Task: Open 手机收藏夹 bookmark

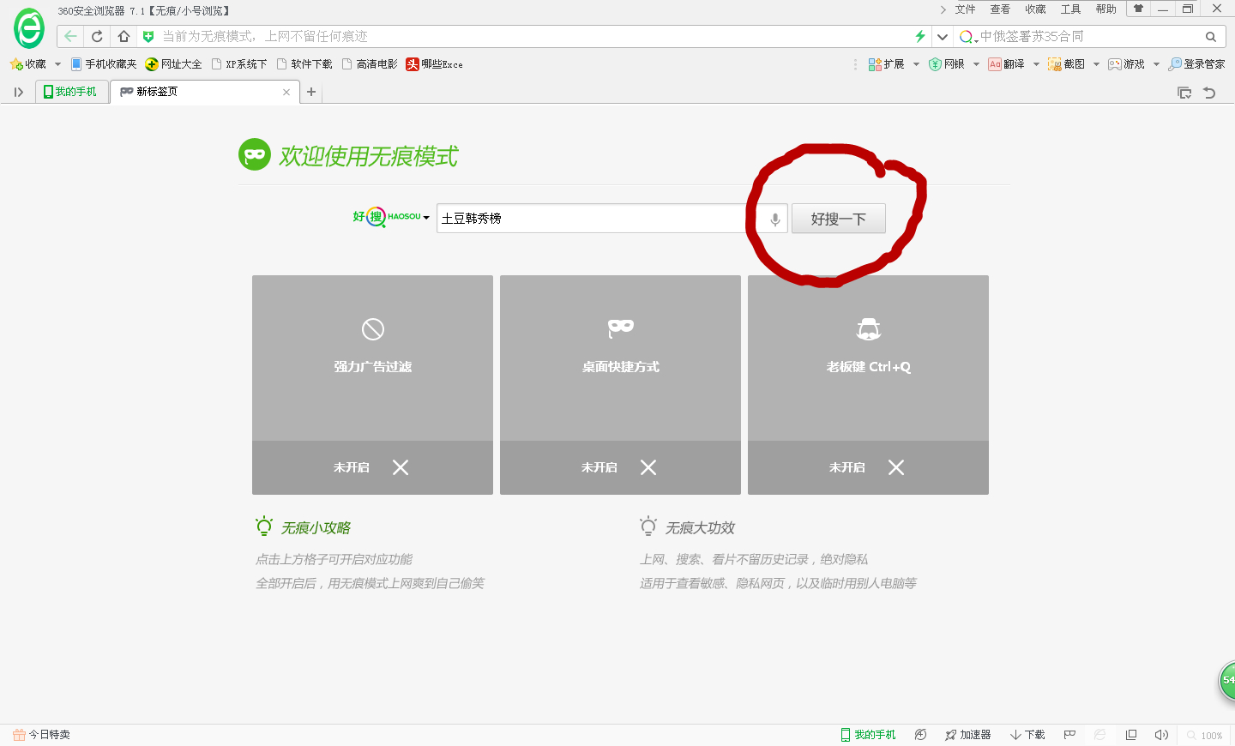Action: coord(104,64)
